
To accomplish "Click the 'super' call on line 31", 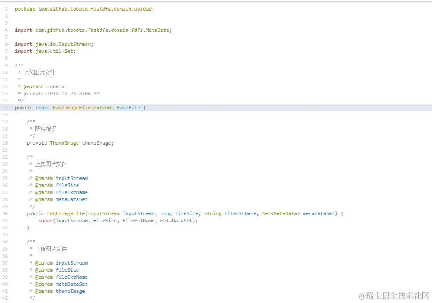I will (45, 221).
